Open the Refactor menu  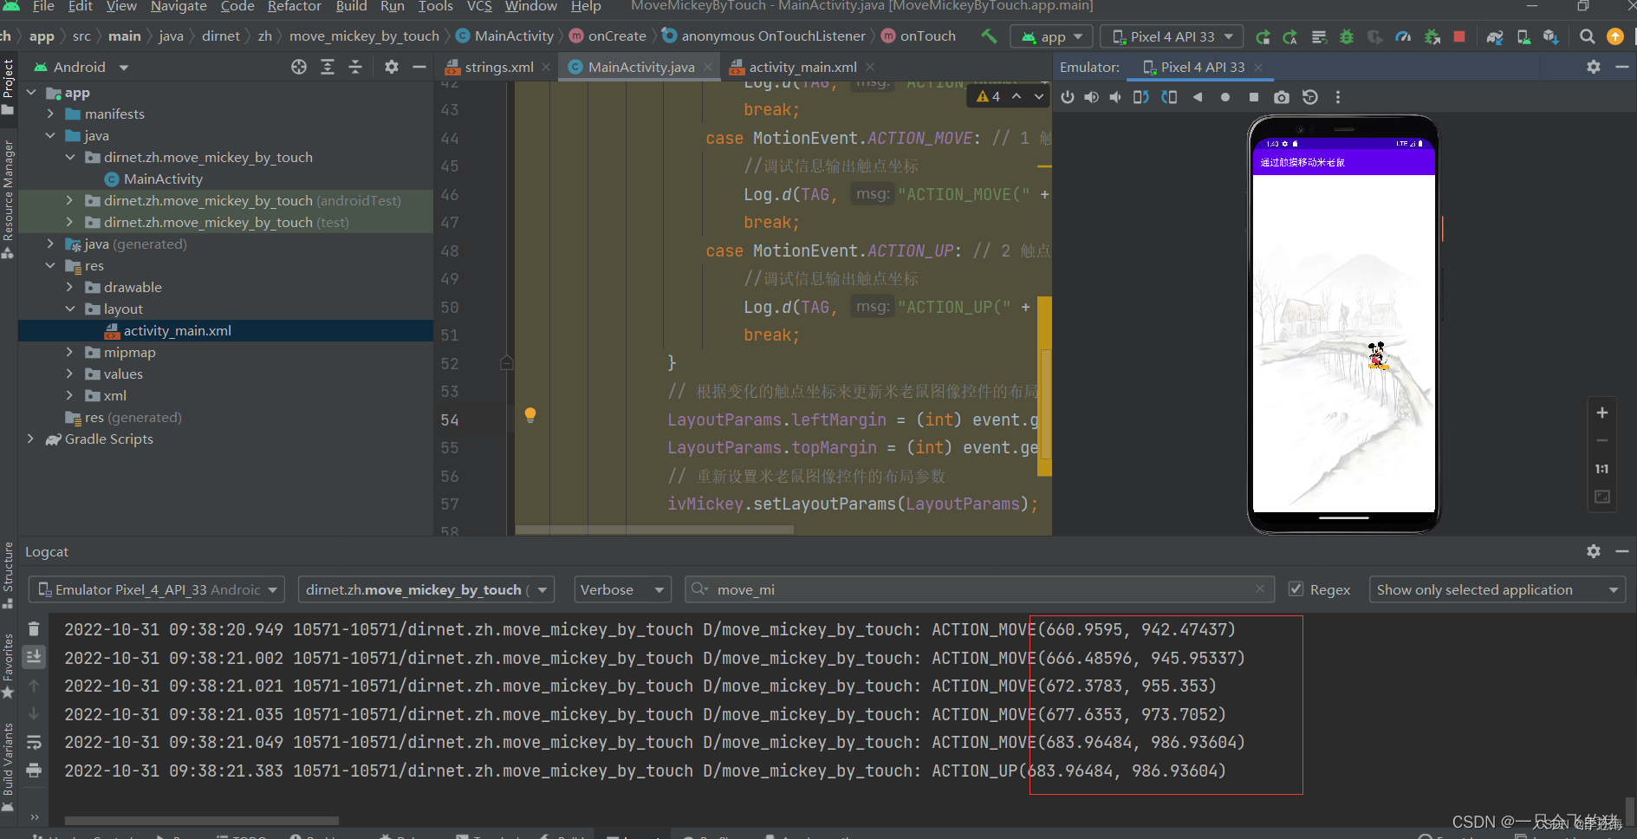tap(294, 6)
